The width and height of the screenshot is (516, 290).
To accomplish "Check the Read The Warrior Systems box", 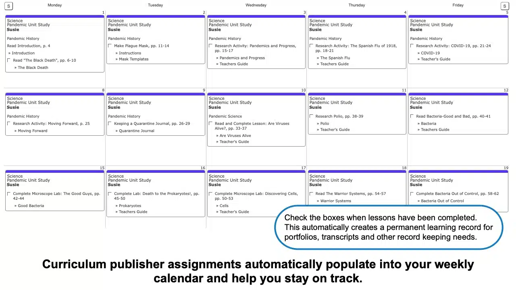I will [x=311, y=194].
